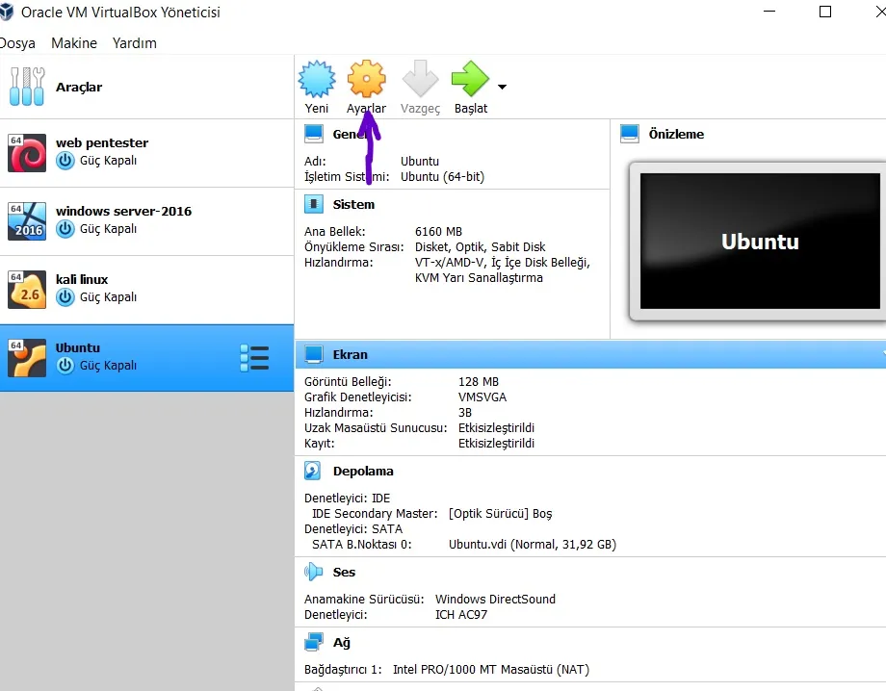886x691 pixels.
Task: Open the Araçlar tools icon
Action: (27, 87)
